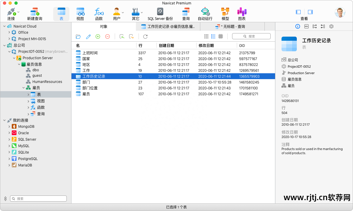Click the object list search field

tap(251, 36)
